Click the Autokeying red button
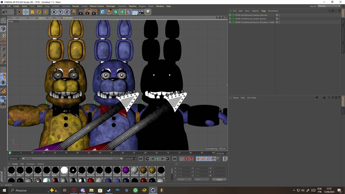 186,159
